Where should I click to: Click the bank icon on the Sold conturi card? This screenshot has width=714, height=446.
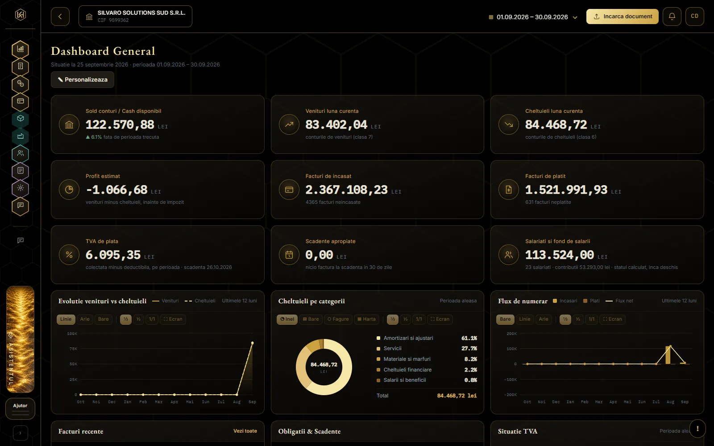click(x=69, y=125)
